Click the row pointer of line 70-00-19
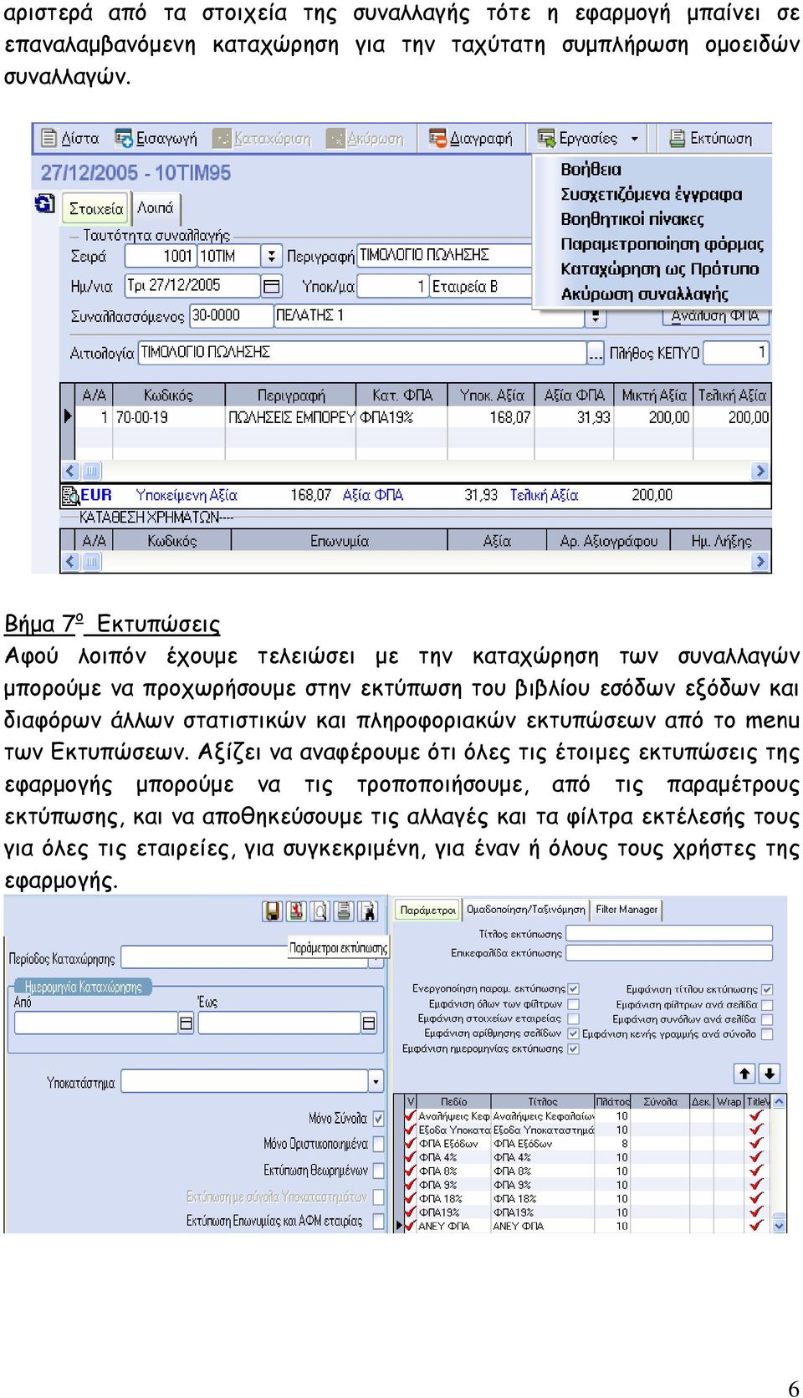Image resolution: width=803 pixels, height=1398 pixels. (69, 416)
